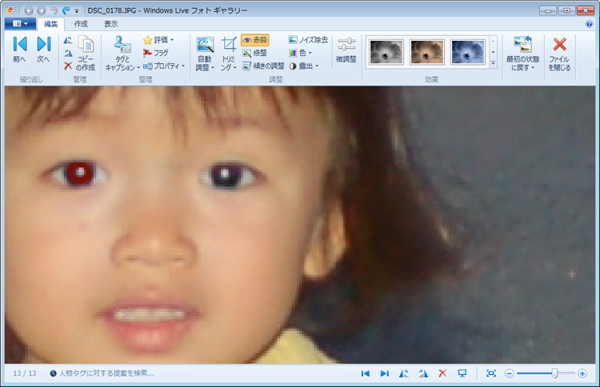
Task: Apply the black and white effect thumbnail
Action: click(x=386, y=52)
